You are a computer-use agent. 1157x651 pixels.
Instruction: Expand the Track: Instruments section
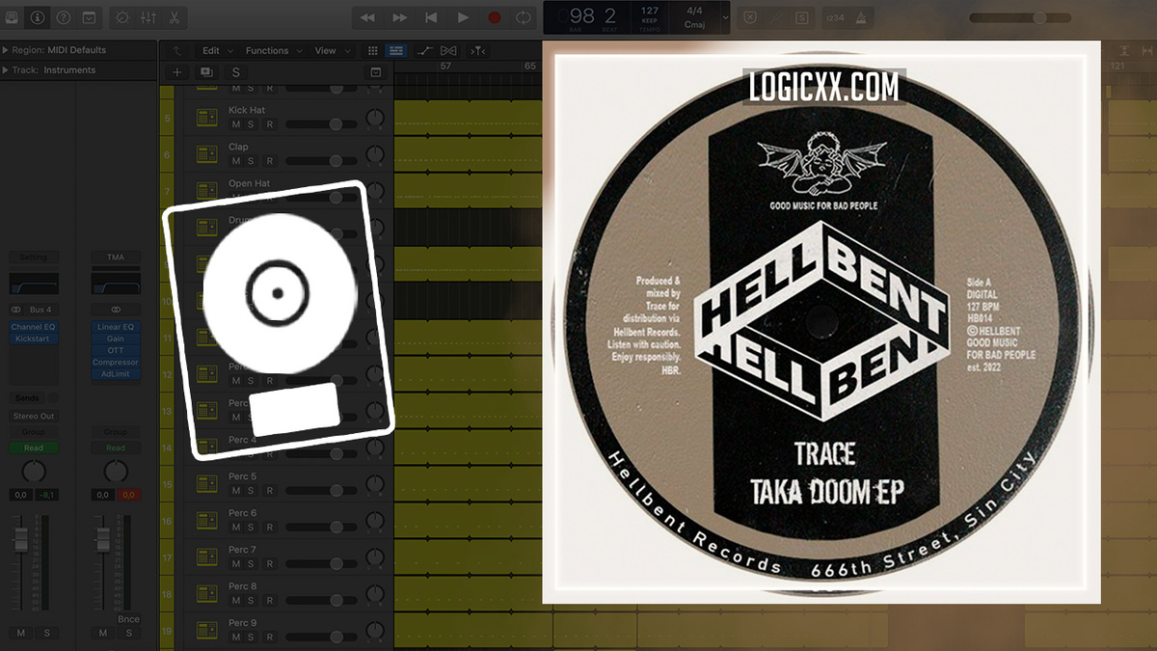coord(8,69)
